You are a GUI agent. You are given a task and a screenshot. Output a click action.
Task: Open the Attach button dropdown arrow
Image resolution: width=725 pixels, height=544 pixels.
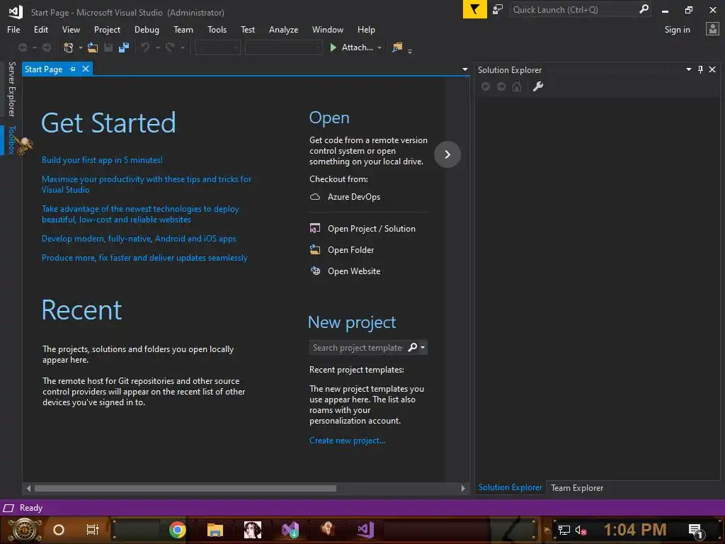pos(379,47)
